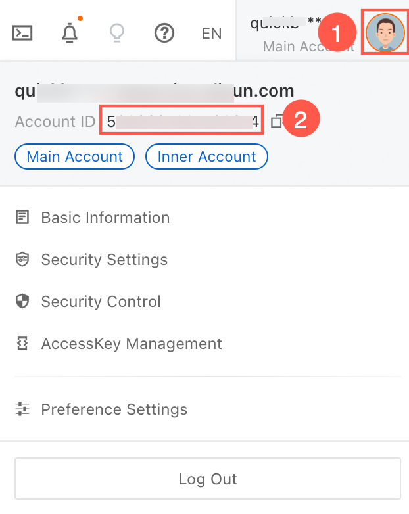Click the Basic Information document icon
The image size is (409, 514).
click(x=22, y=217)
